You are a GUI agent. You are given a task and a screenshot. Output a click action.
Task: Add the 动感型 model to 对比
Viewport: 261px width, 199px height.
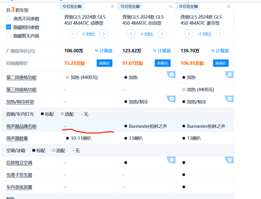tap(88, 34)
